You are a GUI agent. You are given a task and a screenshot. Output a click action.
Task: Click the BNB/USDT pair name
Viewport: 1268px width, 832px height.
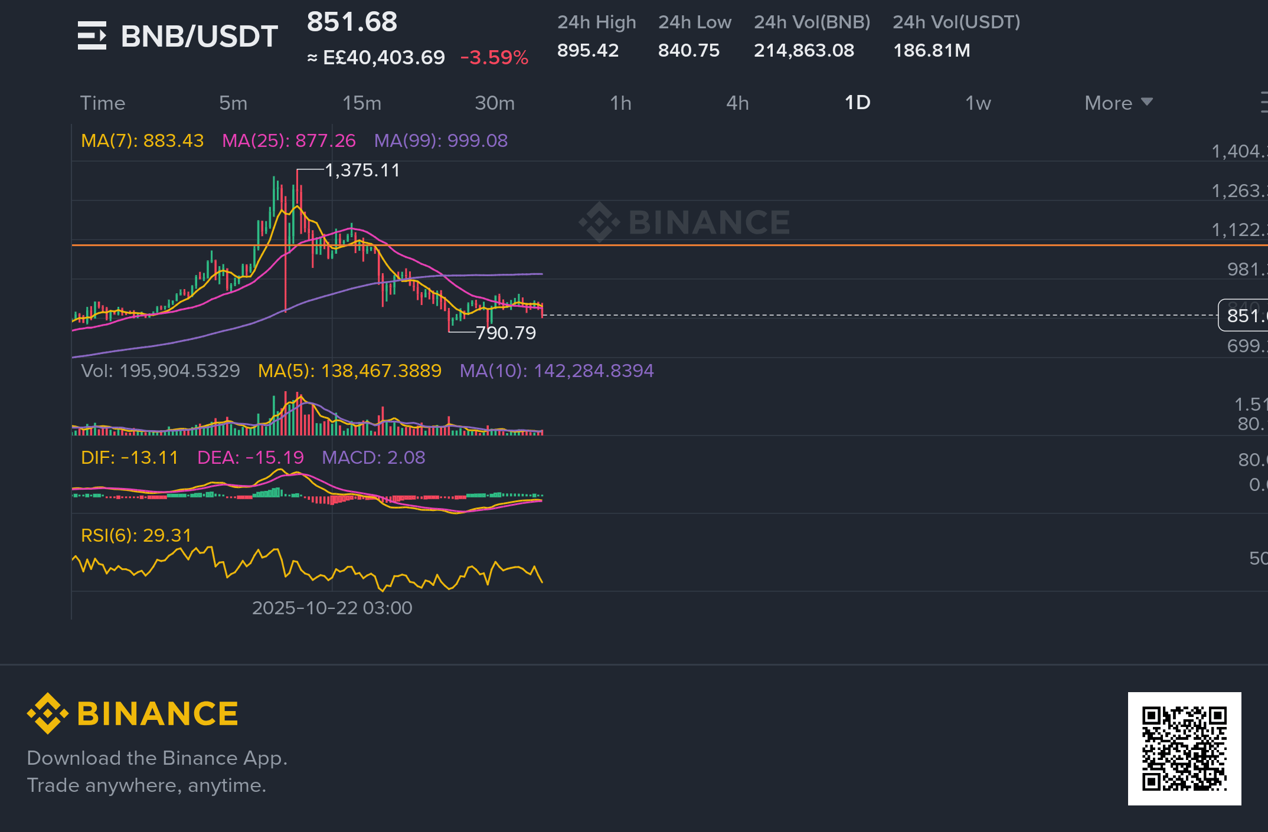click(x=200, y=37)
